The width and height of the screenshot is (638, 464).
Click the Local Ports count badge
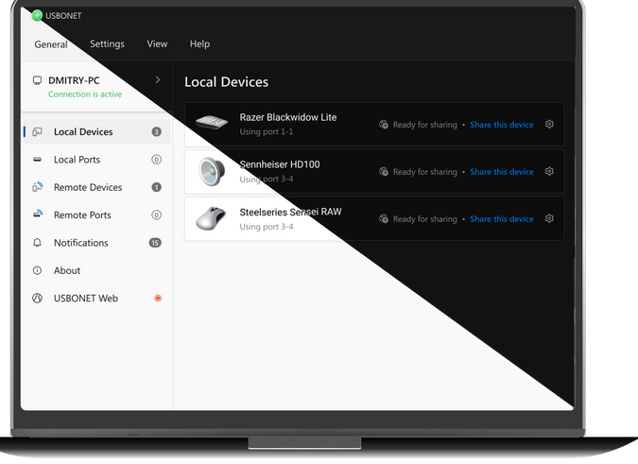click(x=156, y=160)
